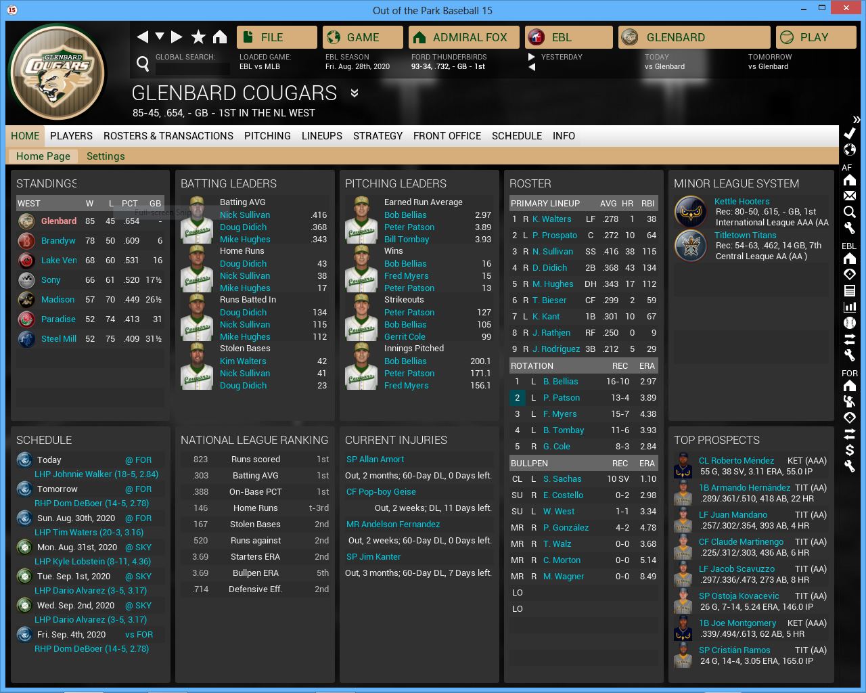Screen dimensions: 866x693
Task: Click the global search magnifier icon
Action: click(x=143, y=64)
